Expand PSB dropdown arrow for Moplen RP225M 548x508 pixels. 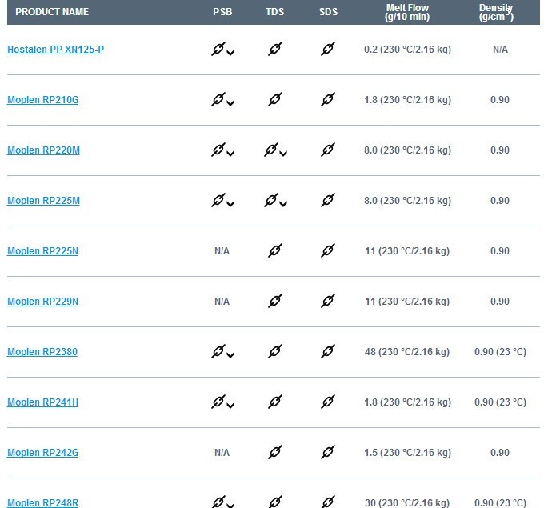230,204
